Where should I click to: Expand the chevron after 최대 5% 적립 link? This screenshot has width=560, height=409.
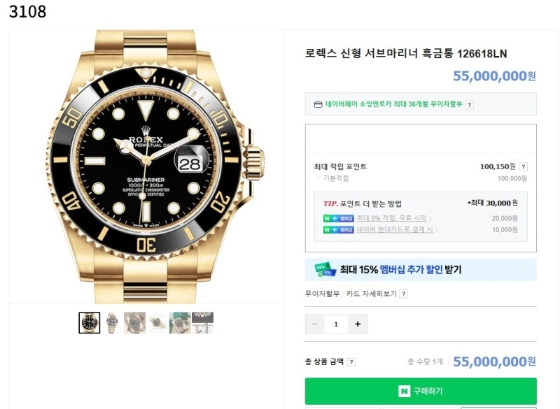click(x=432, y=217)
